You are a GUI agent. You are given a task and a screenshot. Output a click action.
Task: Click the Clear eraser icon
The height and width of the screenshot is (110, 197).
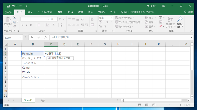(x=161, y=26)
